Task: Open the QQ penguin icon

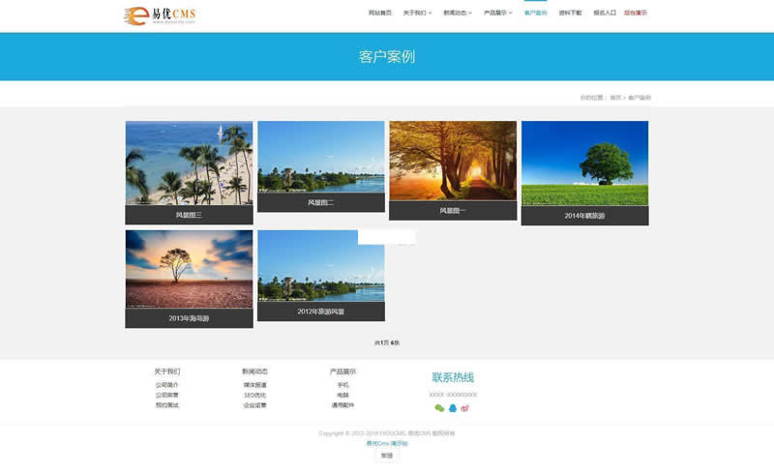Action: [x=453, y=408]
